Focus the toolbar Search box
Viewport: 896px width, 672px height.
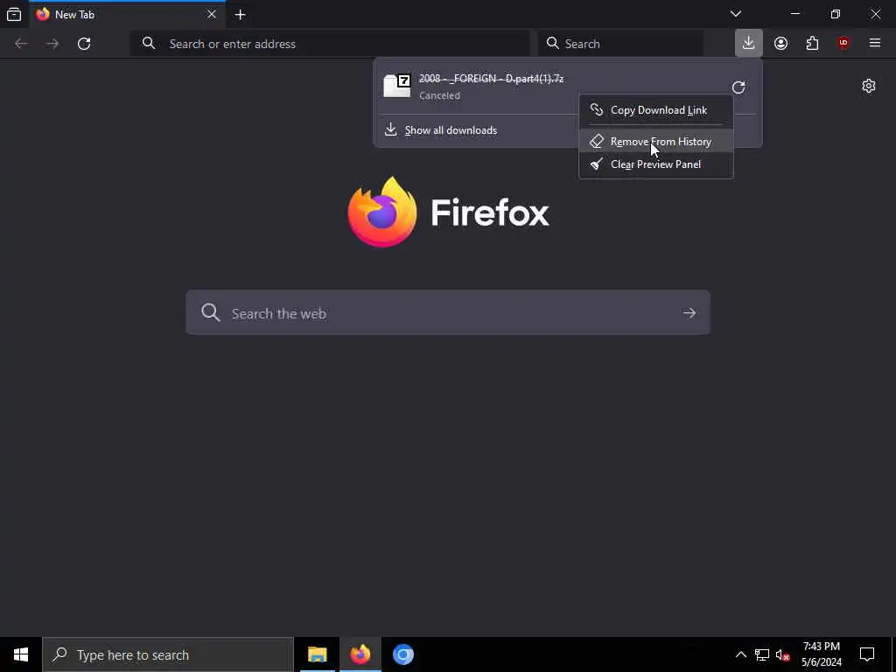(620, 44)
